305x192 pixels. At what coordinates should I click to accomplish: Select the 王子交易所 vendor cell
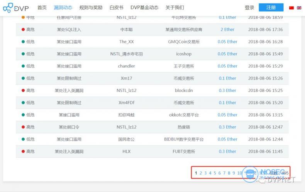click(184, 66)
